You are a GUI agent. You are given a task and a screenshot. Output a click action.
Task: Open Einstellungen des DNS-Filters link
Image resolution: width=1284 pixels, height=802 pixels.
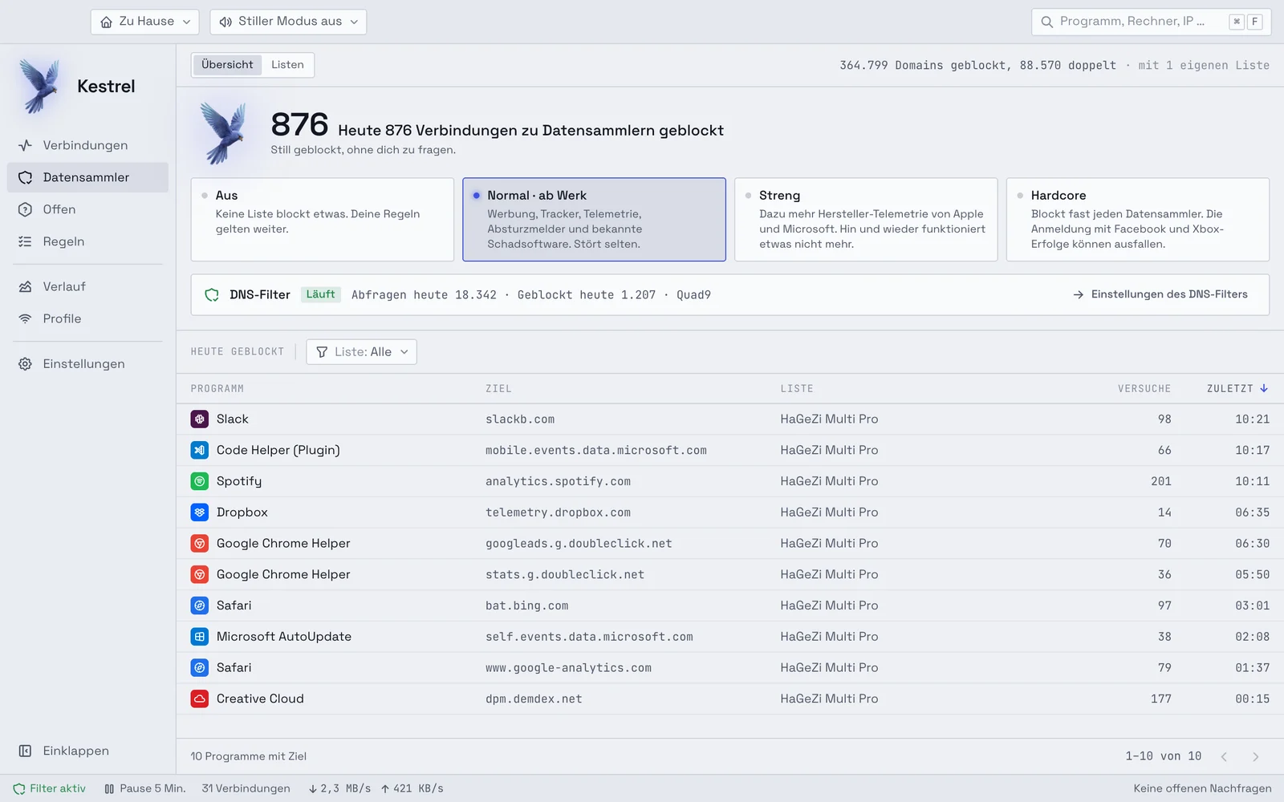tap(1160, 294)
